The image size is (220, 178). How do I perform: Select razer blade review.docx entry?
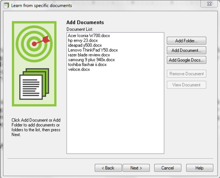tap(89, 55)
